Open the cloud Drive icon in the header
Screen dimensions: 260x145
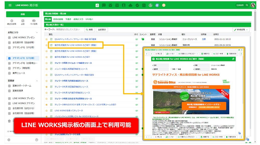[131, 5]
